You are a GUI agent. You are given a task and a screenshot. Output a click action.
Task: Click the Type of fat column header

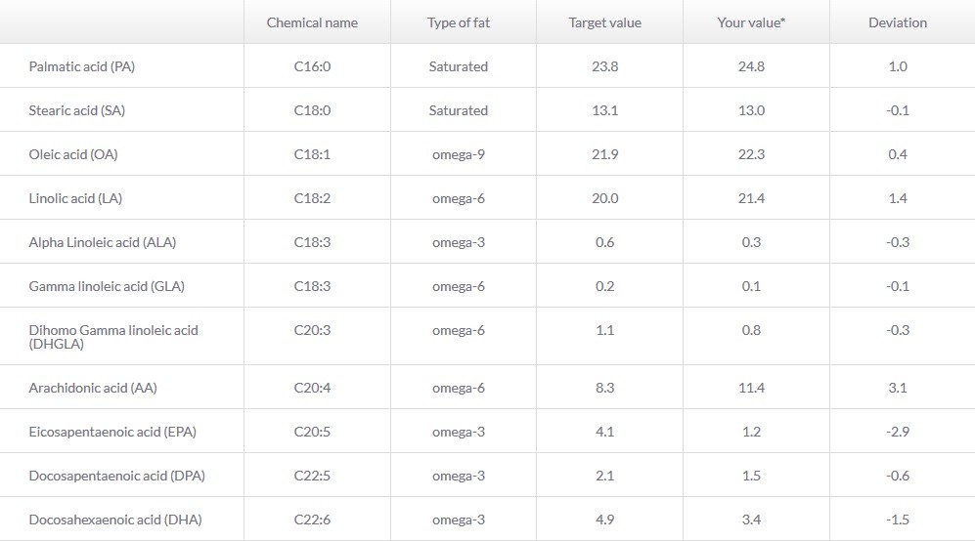point(459,23)
